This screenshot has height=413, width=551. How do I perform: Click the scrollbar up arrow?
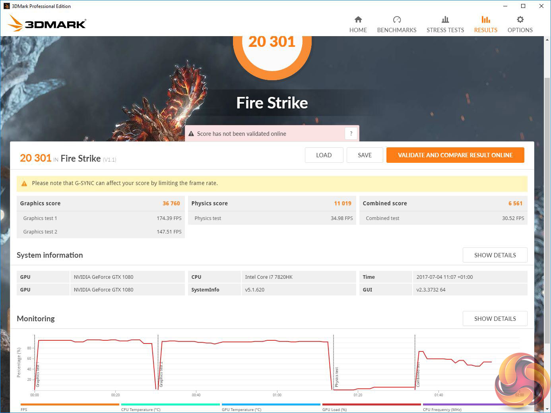pos(547,40)
